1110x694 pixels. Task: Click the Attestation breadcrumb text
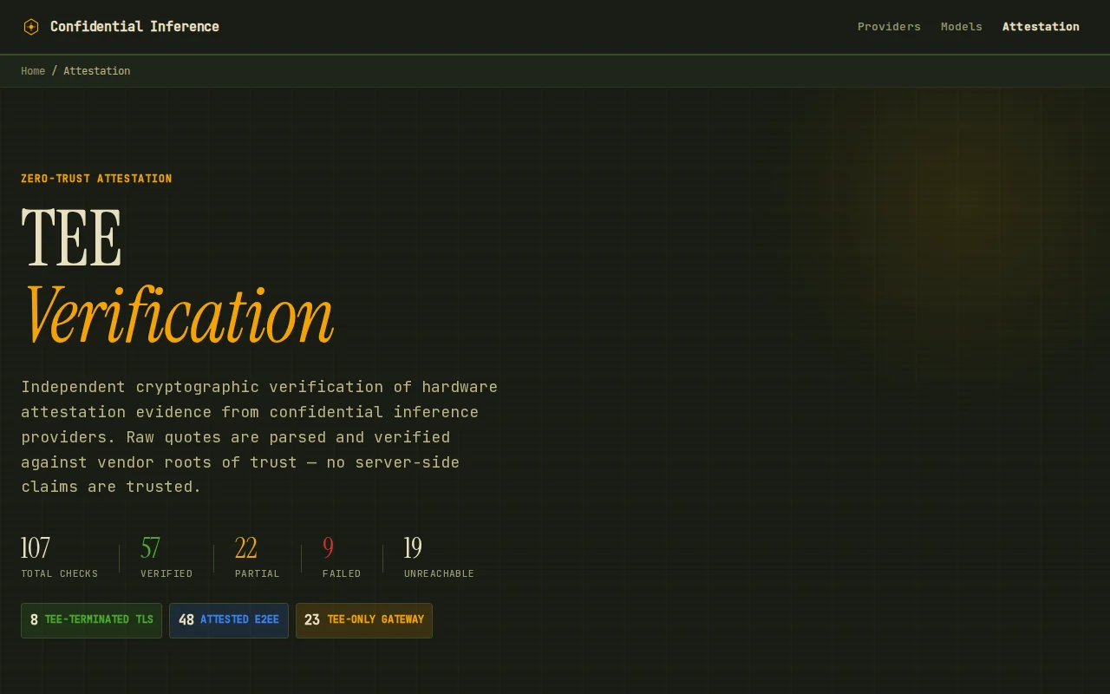[96, 71]
